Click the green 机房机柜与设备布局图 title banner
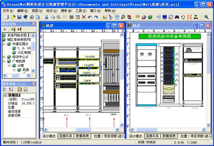 click(170, 36)
